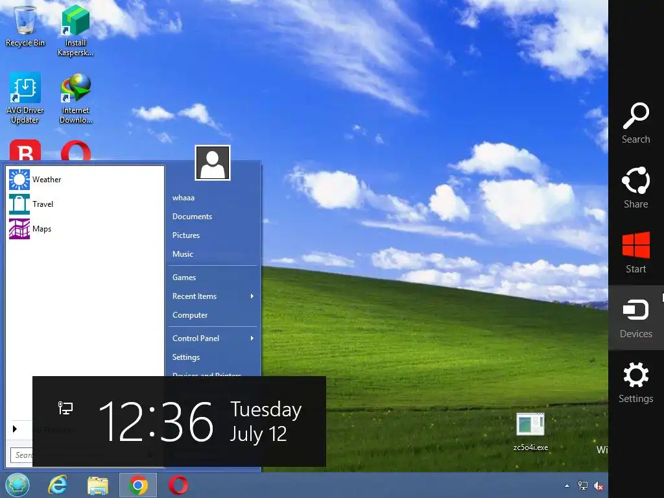
Task: Open Games from the Start menu
Action: (x=184, y=278)
